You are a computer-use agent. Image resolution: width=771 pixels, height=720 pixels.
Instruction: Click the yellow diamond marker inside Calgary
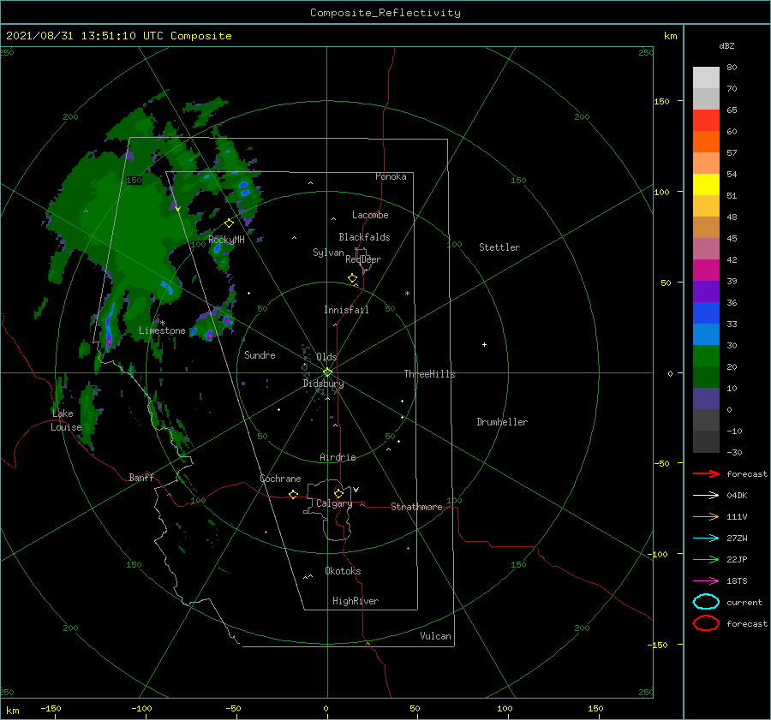pos(338,493)
